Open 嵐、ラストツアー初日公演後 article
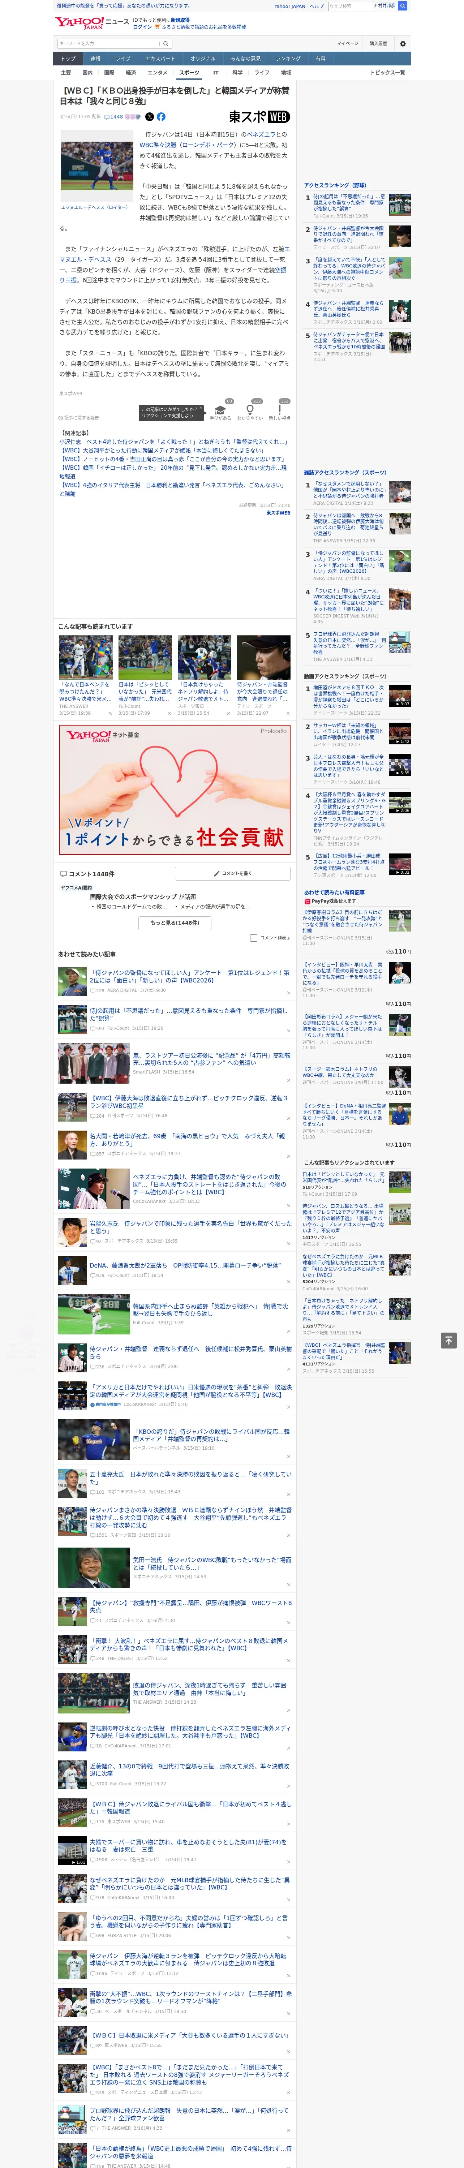 [211, 1059]
